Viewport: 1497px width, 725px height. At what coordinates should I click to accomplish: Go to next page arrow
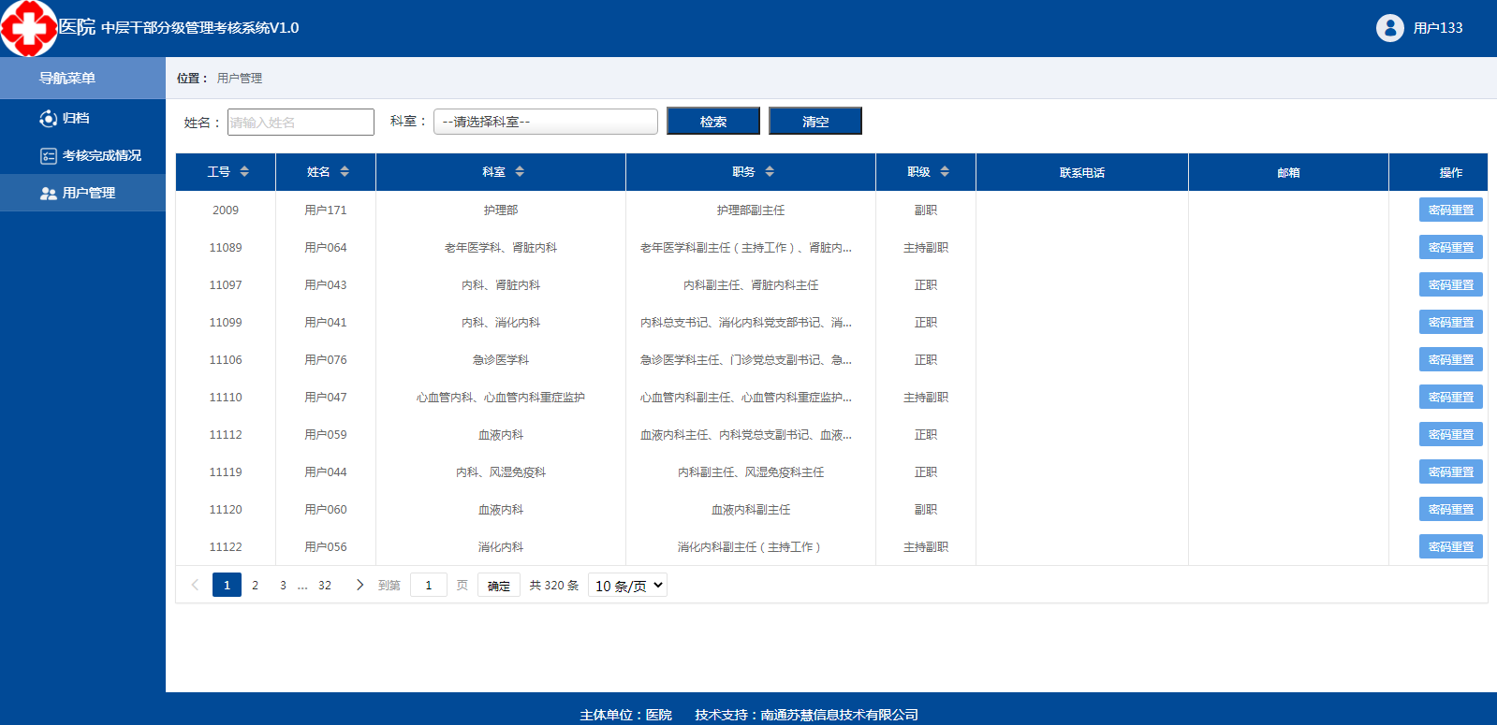[360, 585]
